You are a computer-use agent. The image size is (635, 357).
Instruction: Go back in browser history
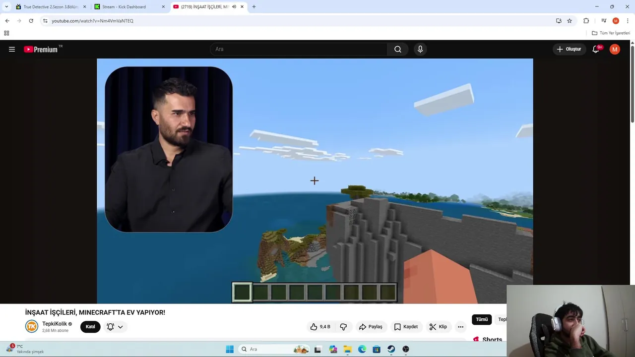click(x=7, y=21)
